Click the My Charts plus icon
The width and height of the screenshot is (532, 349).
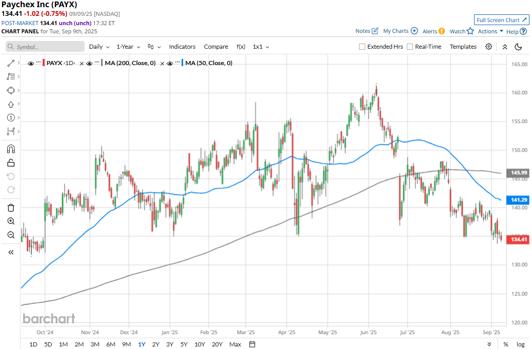pos(415,31)
